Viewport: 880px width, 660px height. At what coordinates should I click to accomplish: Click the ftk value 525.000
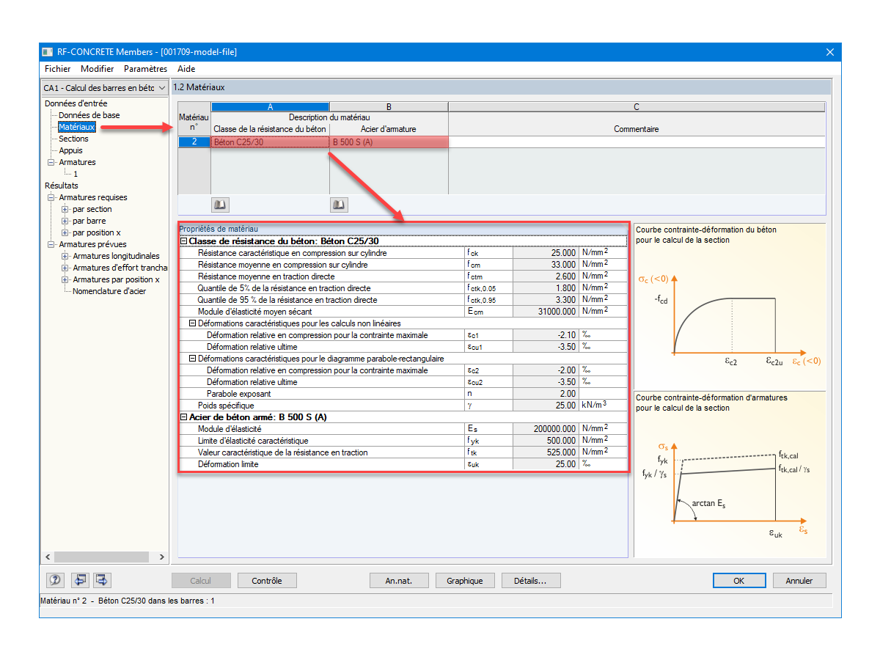click(x=546, y=452)
